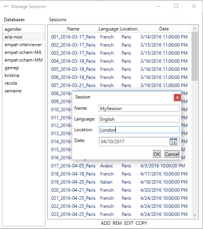Screen dimensions: 203x229
Task: Sort sessions by Date column header
Action: pyautogui.click(x=164, y=29)
